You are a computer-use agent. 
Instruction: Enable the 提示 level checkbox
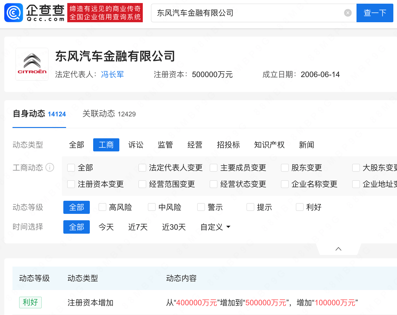click(250, 207)
